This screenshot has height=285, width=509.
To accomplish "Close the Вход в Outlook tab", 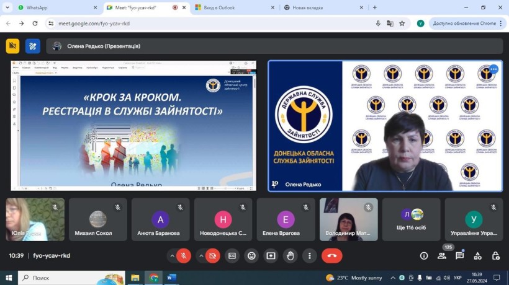I will (x=273, y=7).
